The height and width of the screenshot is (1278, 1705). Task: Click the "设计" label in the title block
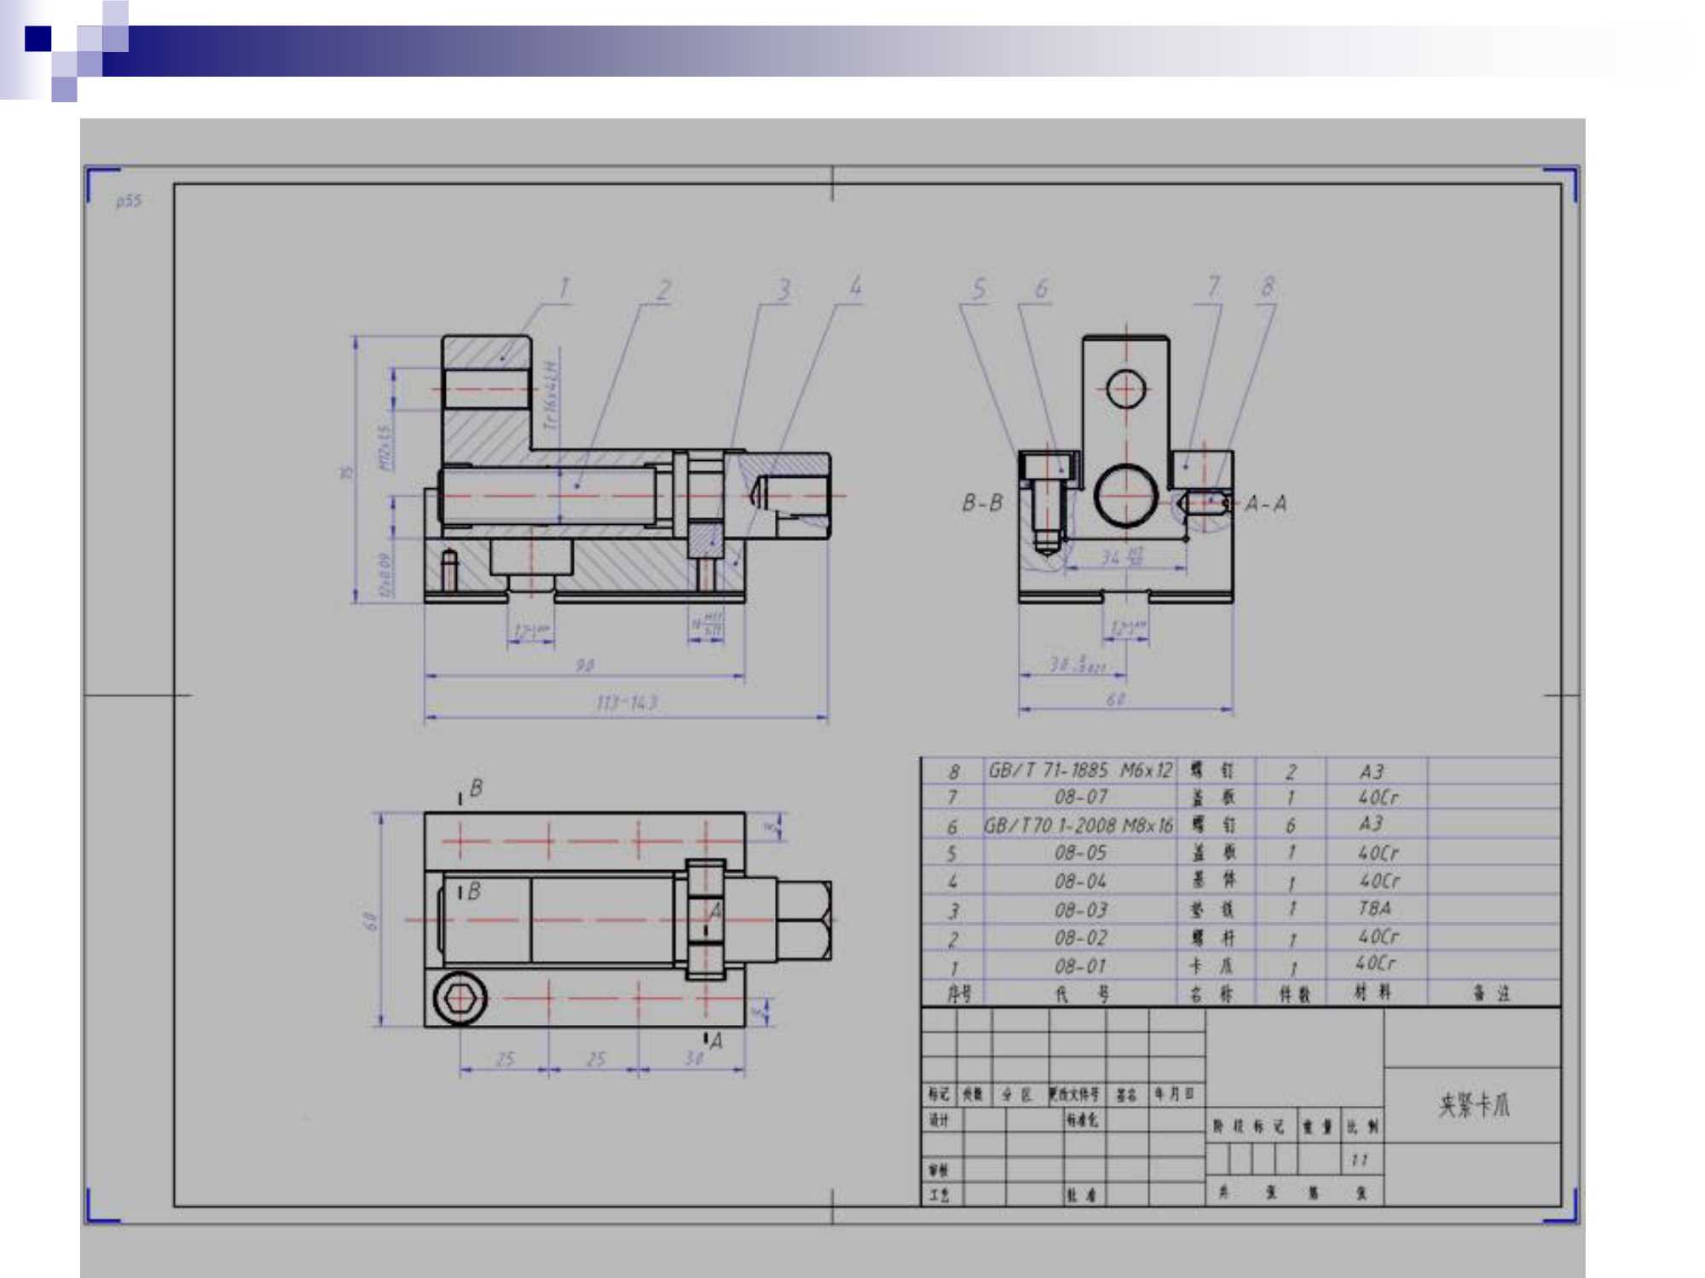[939, 1120]
